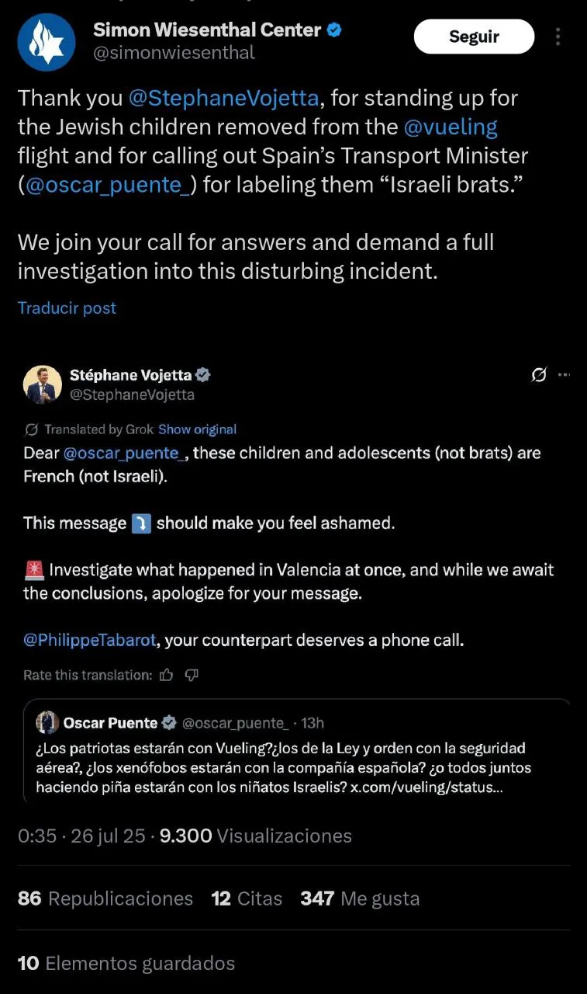Open the @vueling mention link
This screenshot has width=587, height=994.
point(451,127)
